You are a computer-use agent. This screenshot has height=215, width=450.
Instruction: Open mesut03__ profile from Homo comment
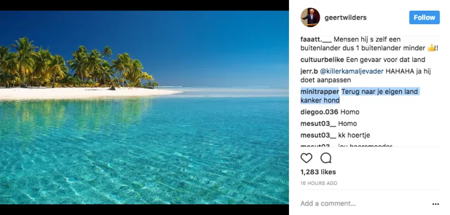[x=319, y=123]
